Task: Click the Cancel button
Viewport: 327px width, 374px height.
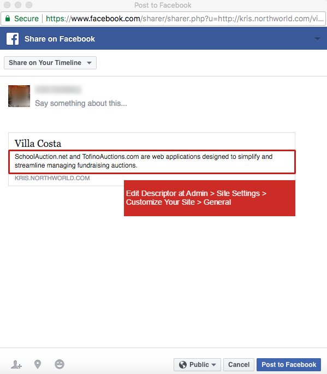Action: (239, 365)
